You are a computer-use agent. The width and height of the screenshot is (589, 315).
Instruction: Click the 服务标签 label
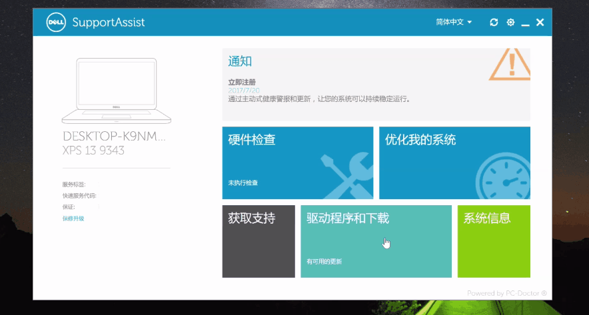click(x=74, y=184)
